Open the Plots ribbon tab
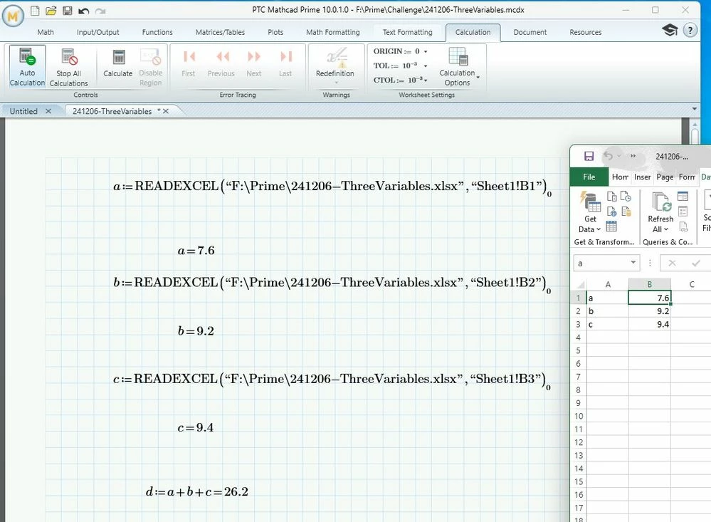Image resolution: width=711 pixels, height=522 pixels. [x=275, y=32]
